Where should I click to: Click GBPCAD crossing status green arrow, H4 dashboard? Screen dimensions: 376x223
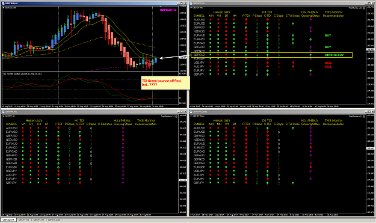point(310,55)
